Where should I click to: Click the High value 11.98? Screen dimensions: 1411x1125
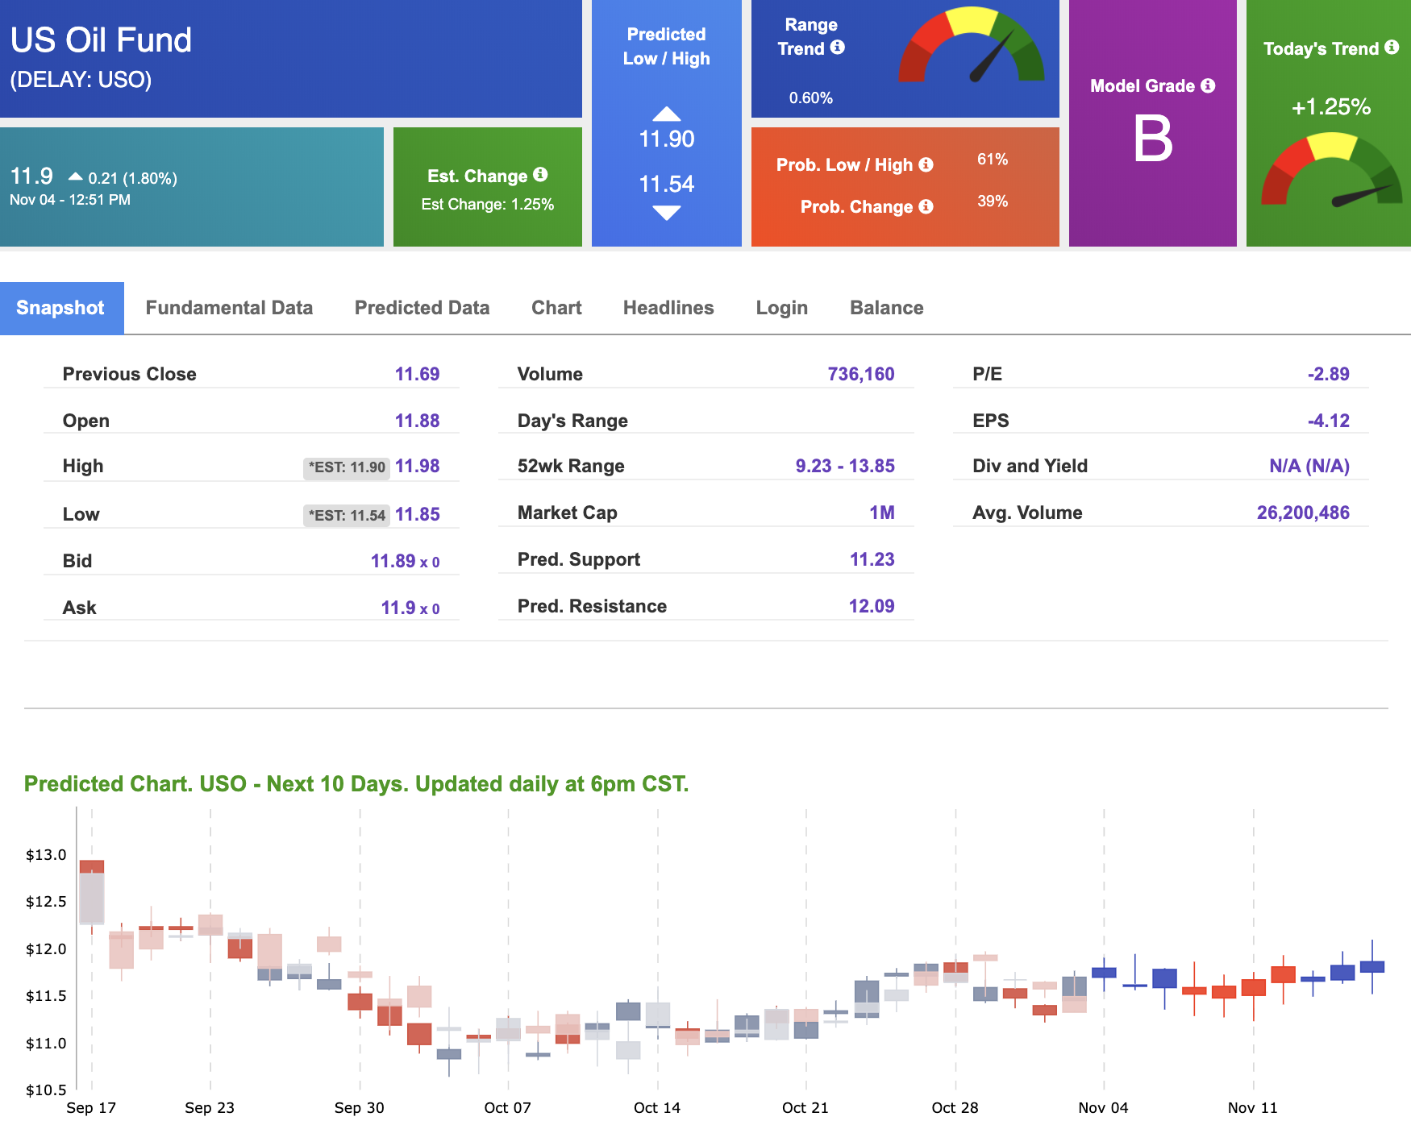coord(417,466)
